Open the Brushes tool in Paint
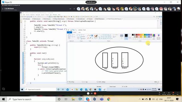The height and width of the screenshot is (102, 182). tap(96, 36)
